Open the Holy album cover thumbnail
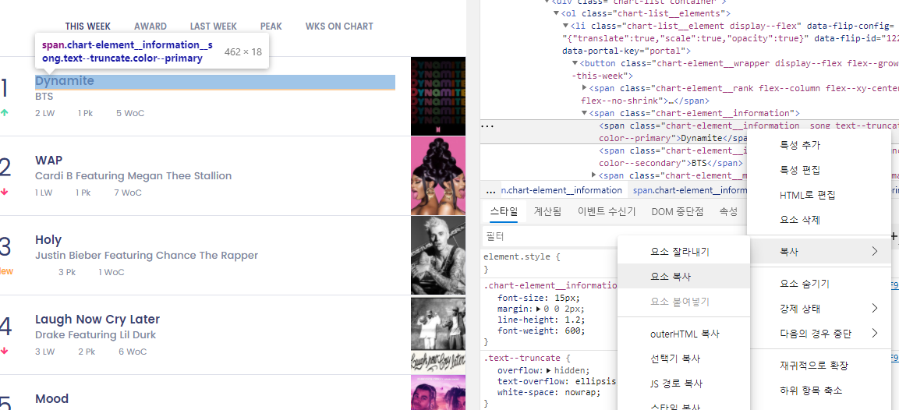899x410 pixels. pyautogui.click(x=438, y=256)
